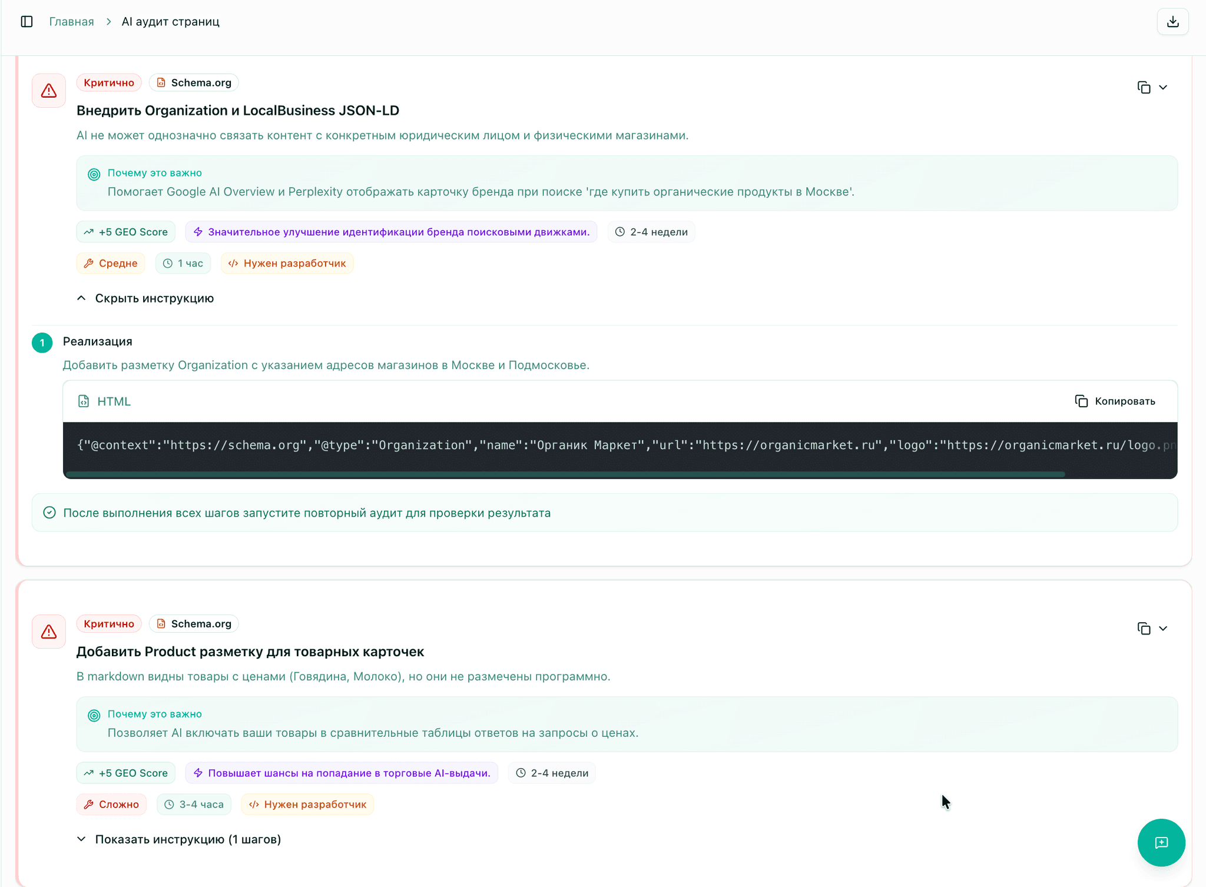Expand the Product markup card chevron
Image resolution: width=1206 pixels, height=887 pixels.
tap(1163, 629)
